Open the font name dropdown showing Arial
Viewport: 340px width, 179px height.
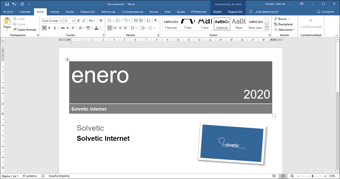tap(61, 21)
